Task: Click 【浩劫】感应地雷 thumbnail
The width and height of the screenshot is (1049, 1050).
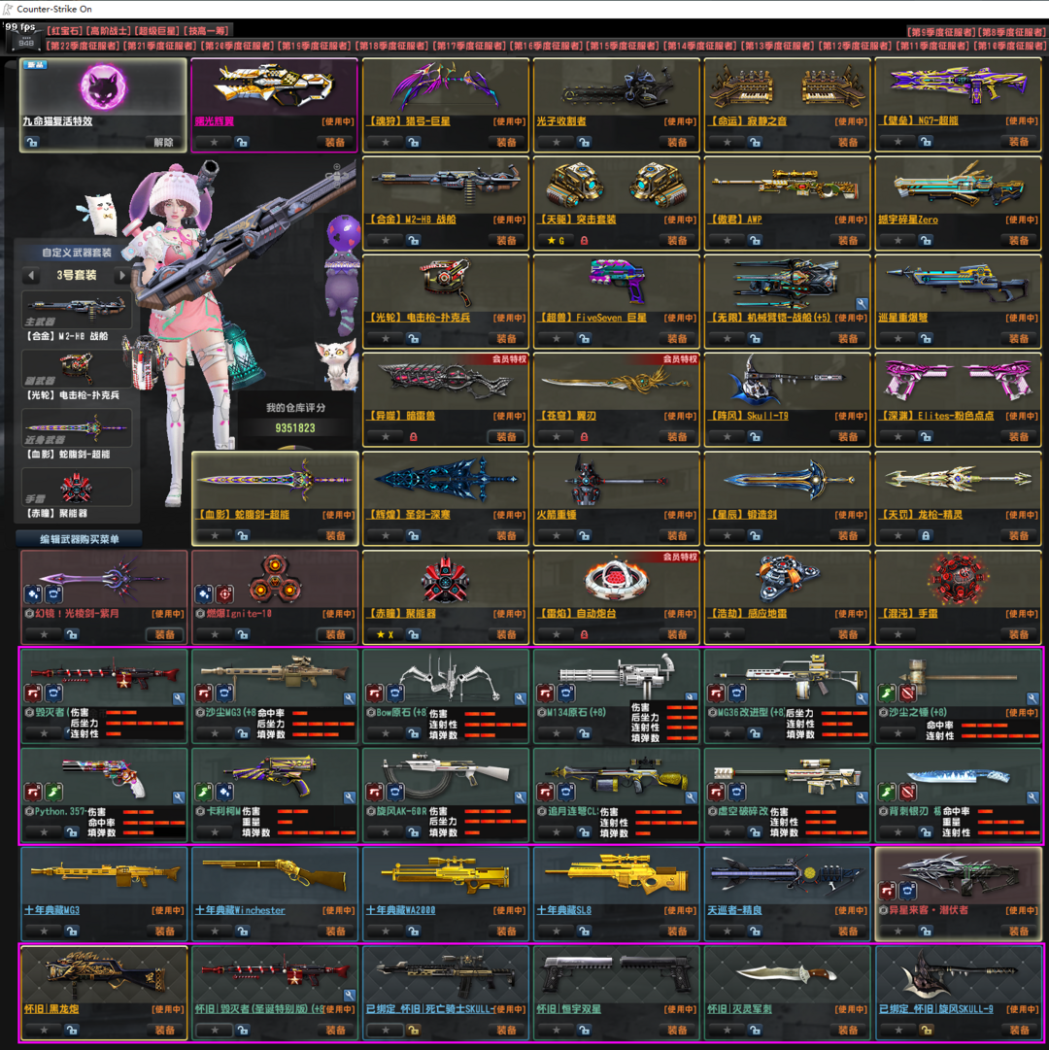Action: coord(787,579)
